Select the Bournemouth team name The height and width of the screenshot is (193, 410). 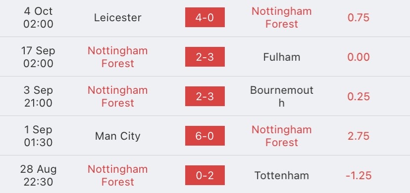[x=282, y=96]
